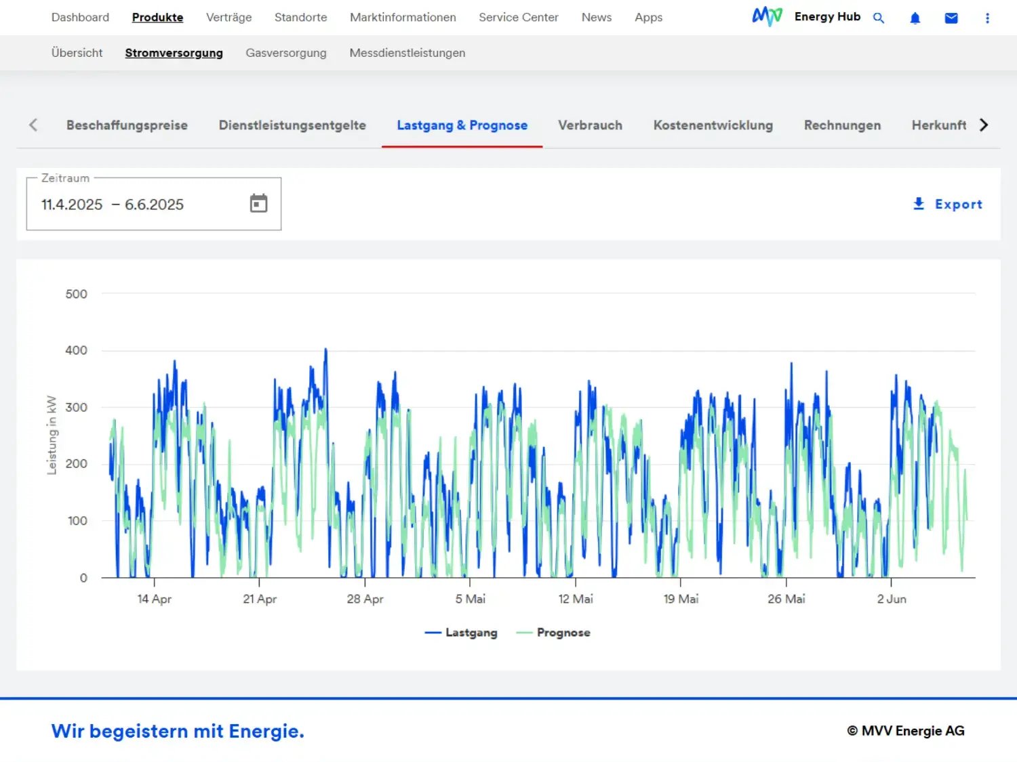1017x762 pixels.
Task: Open the Rechnungen tab
Action: click(x=842, y=125)
